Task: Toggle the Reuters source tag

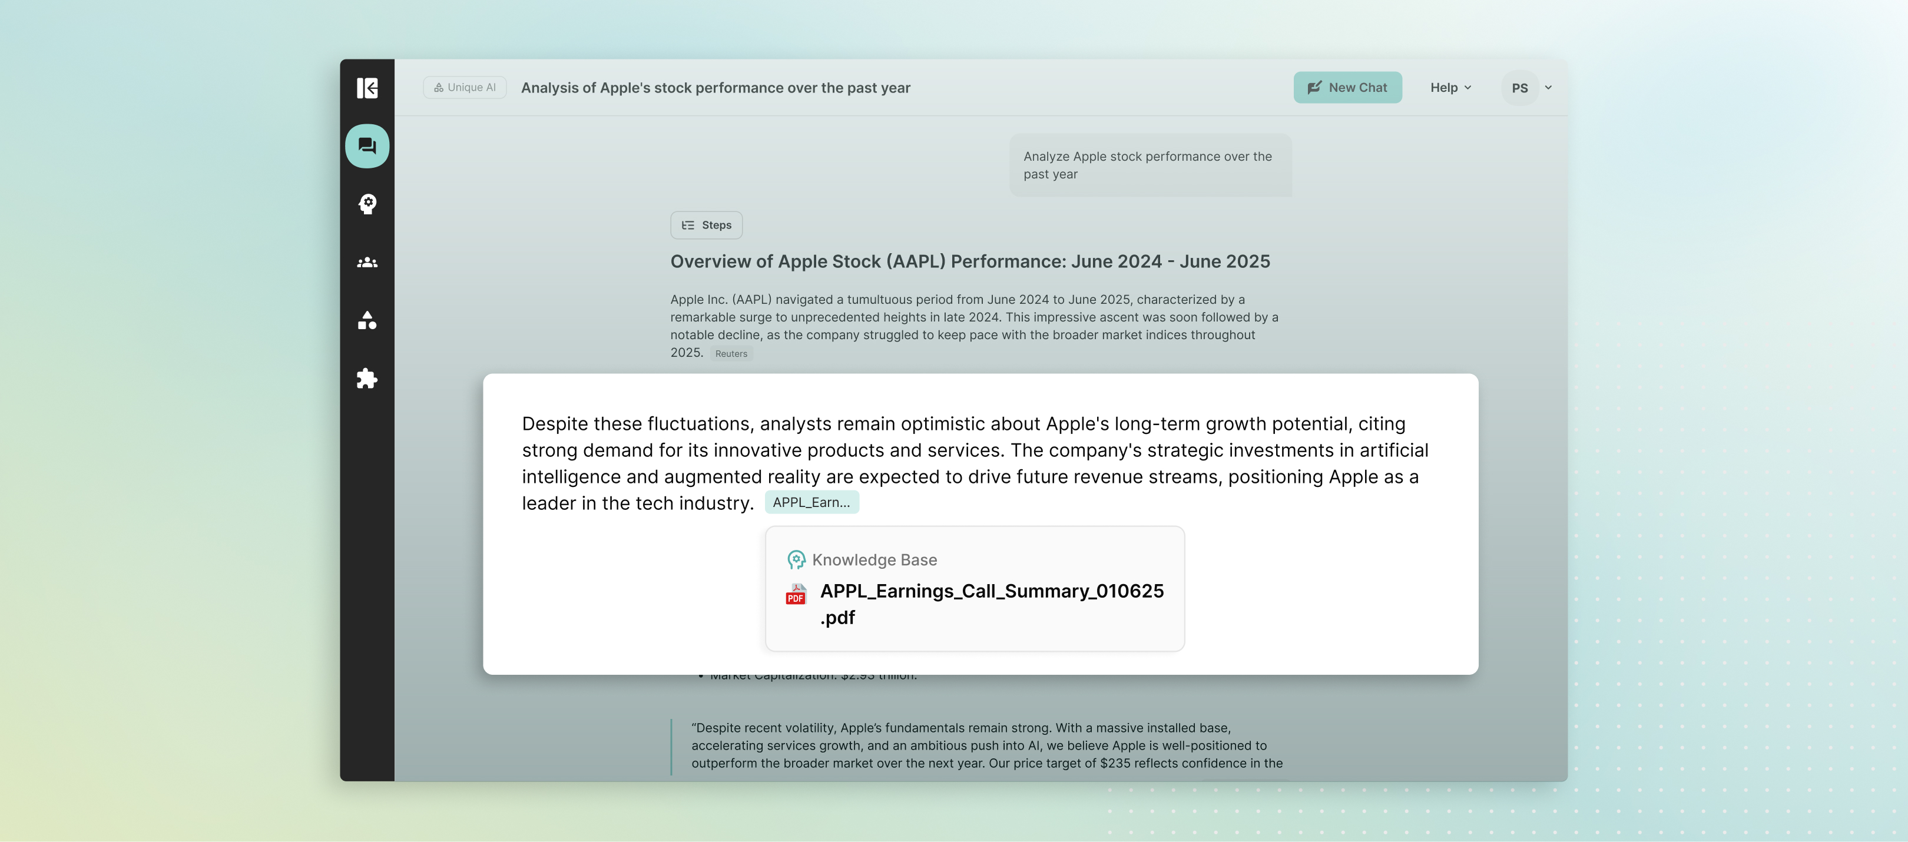Action: tap(730, 353)
